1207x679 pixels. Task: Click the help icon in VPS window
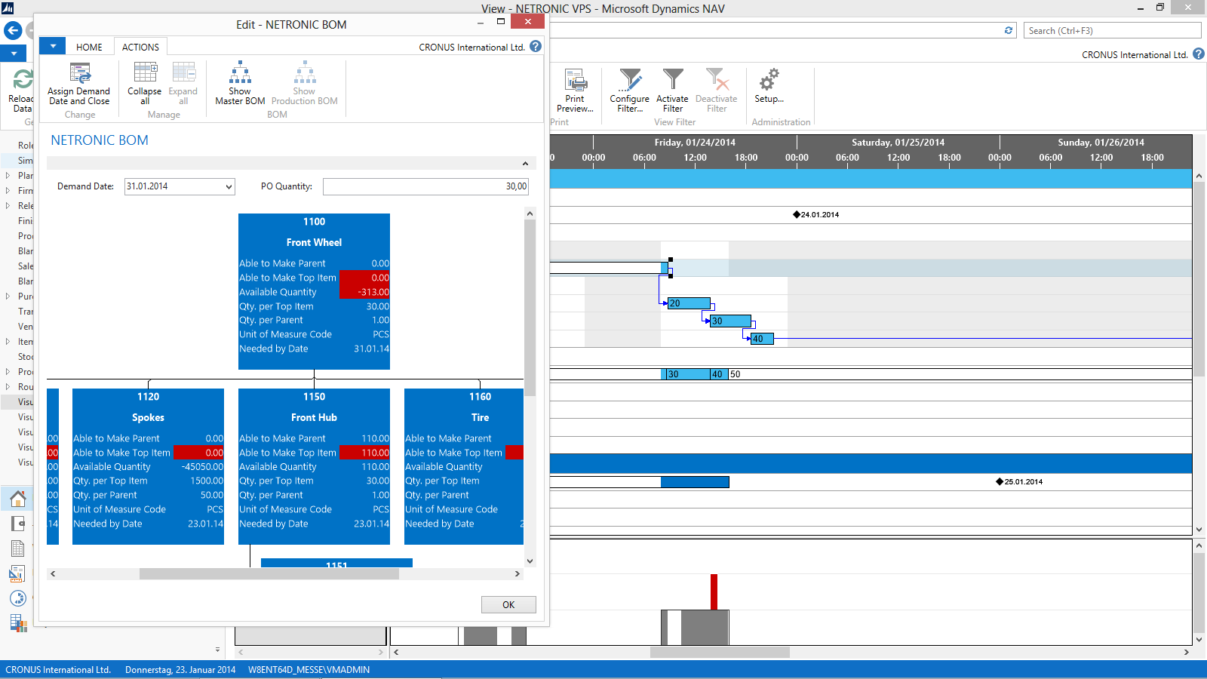coord(1199,54)
